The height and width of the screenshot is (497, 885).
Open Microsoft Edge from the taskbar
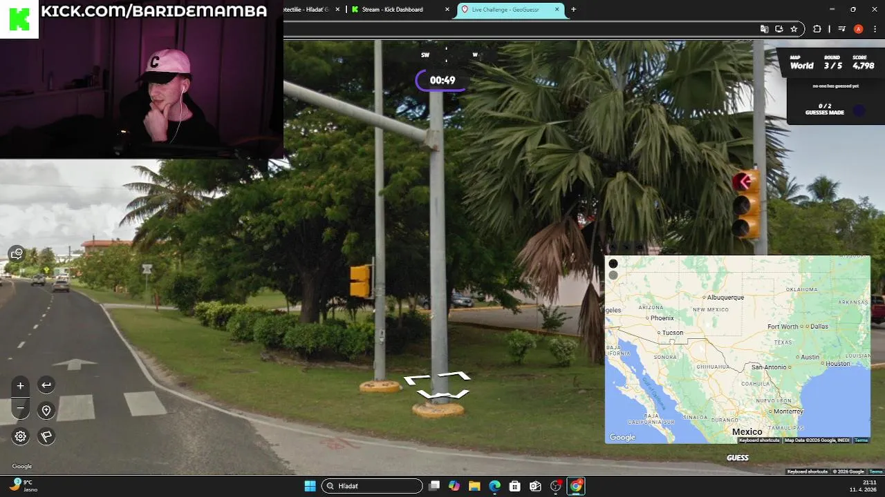coord(494,486)
